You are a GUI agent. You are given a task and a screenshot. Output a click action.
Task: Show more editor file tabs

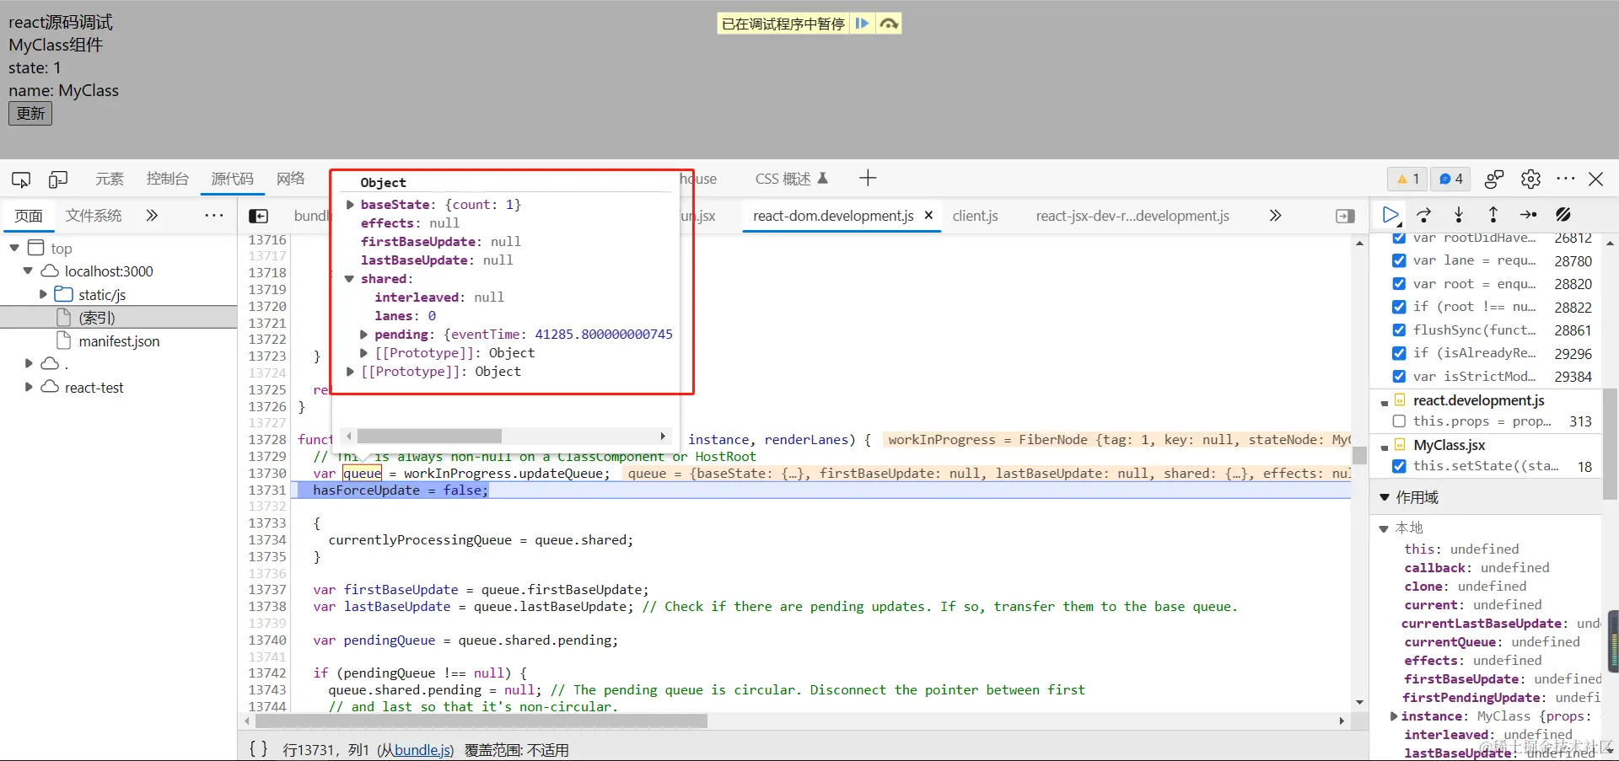point(1275,216)
